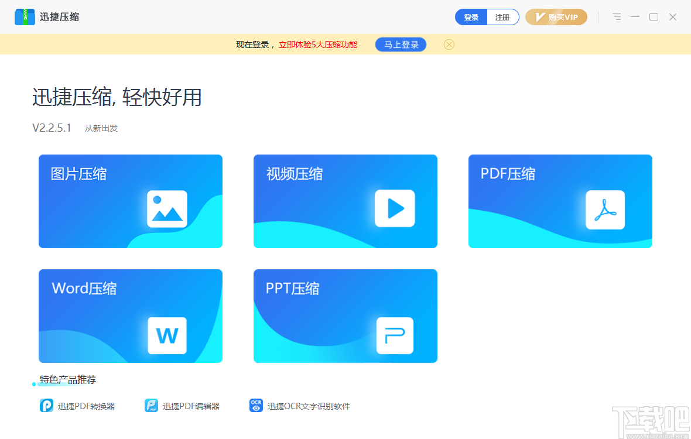Open the 从新出发 version link

coord(101,128)
